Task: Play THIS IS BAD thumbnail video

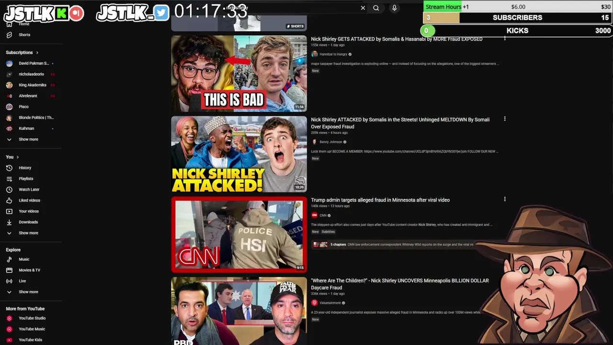Action: click(x=239, y=73)
